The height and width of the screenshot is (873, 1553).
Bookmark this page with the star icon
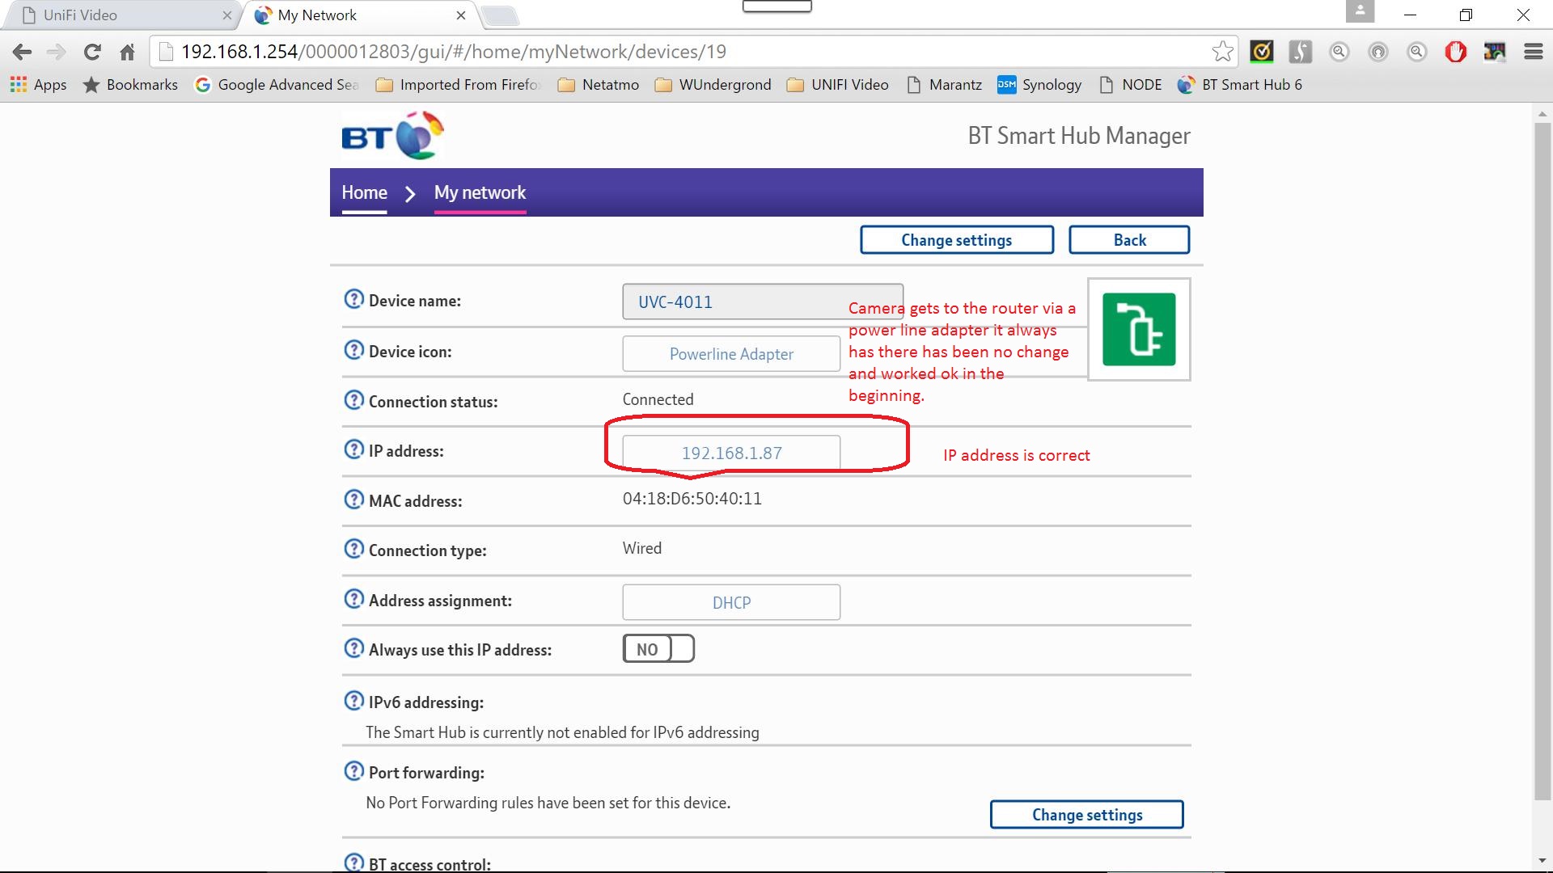1222,52
